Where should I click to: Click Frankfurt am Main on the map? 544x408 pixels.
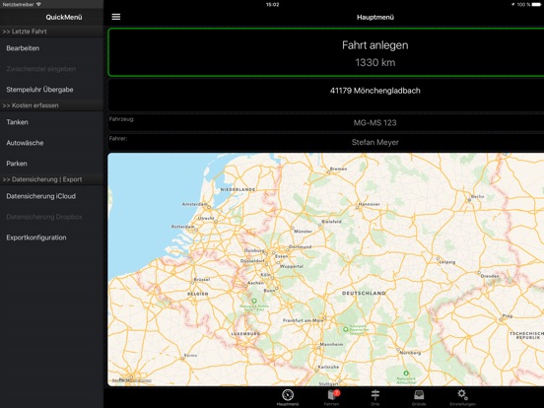[303, 320]
